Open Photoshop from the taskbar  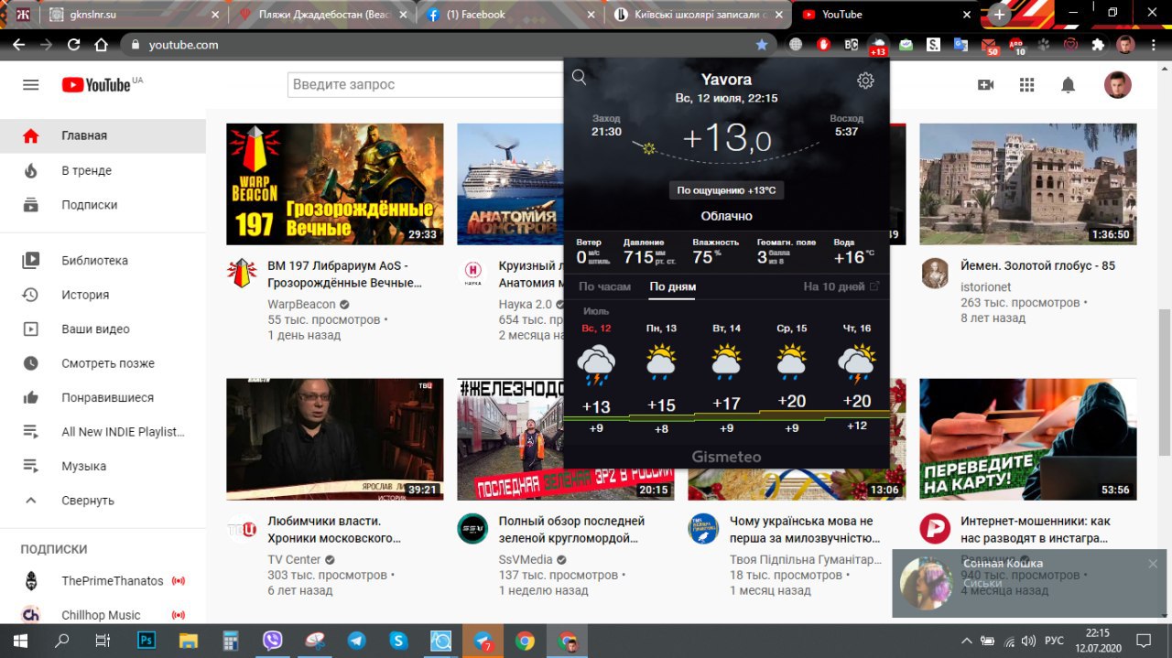(146, 640)
